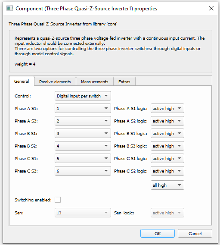Select the General tab
This screenshot has width=220, height=245.
(22, 81)
